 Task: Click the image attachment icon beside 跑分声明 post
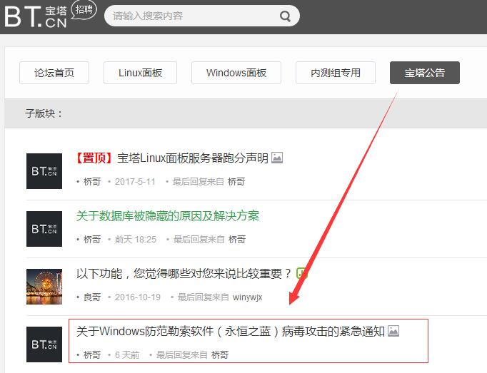click(x=277, y=158)
